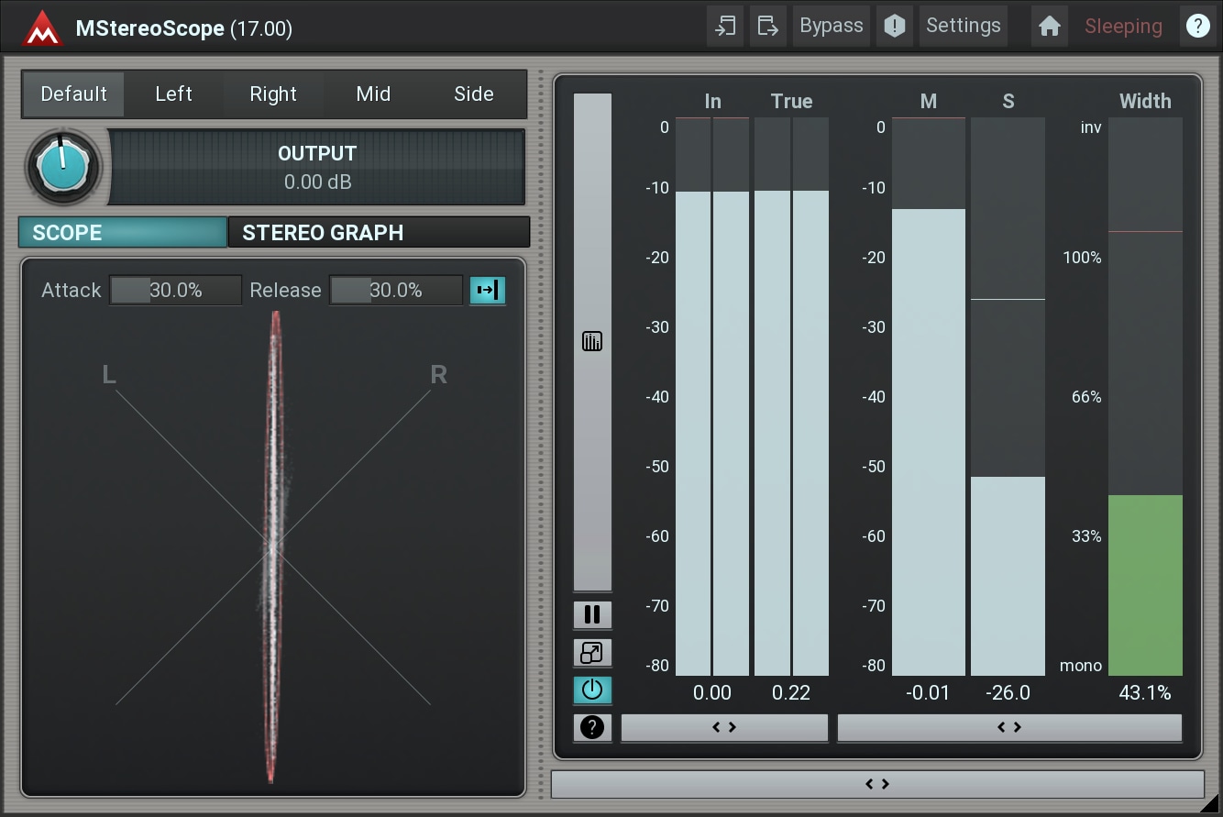Click the save preset icon in title bar
This screenshot has width=1223, height=817.
(767, 27)
